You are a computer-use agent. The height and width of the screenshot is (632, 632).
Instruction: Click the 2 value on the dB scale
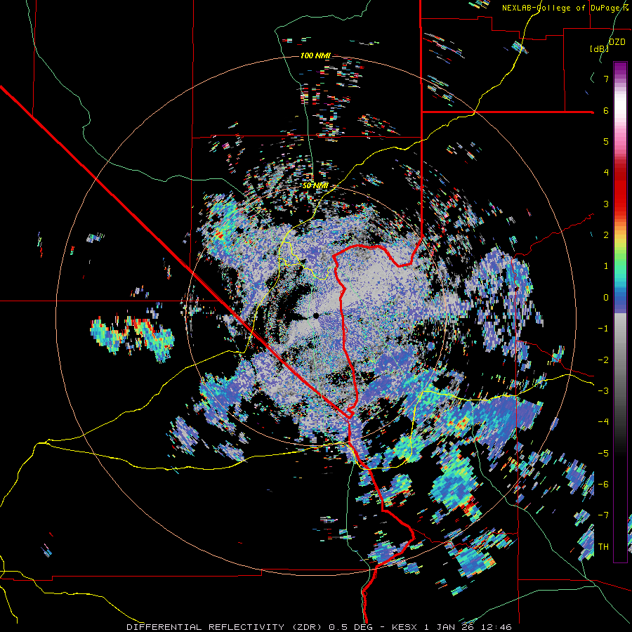606,235
